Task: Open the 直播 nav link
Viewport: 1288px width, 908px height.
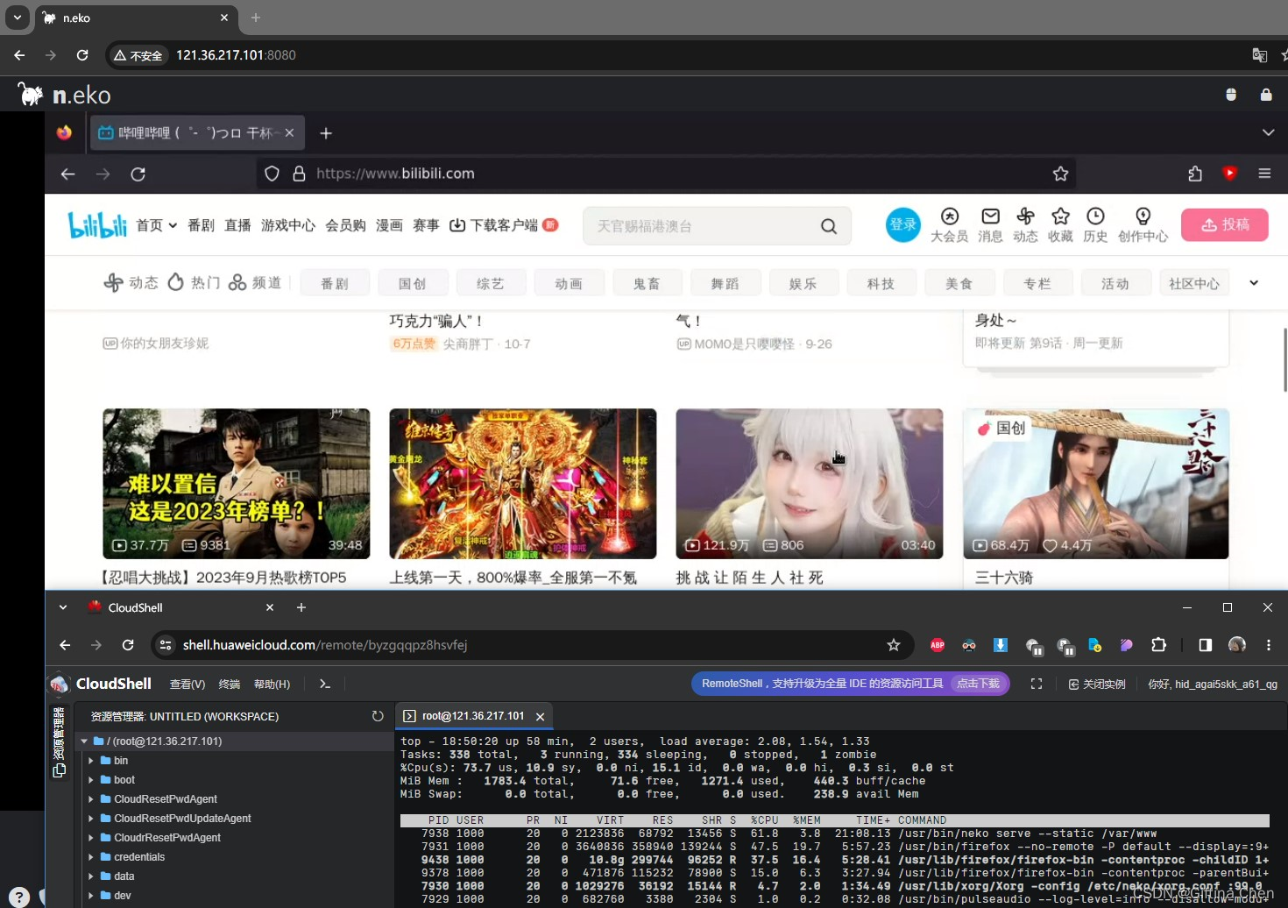Action: [x=237, y=225]
